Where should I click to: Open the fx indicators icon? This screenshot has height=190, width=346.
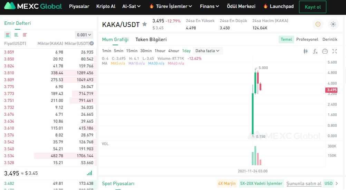pos(315,51)
